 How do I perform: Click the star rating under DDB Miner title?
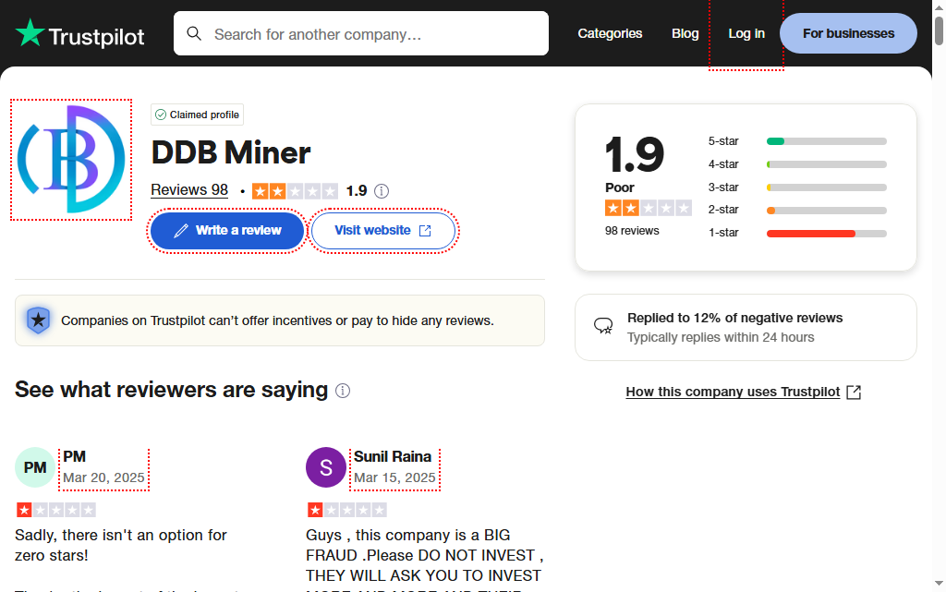(295, 191)
